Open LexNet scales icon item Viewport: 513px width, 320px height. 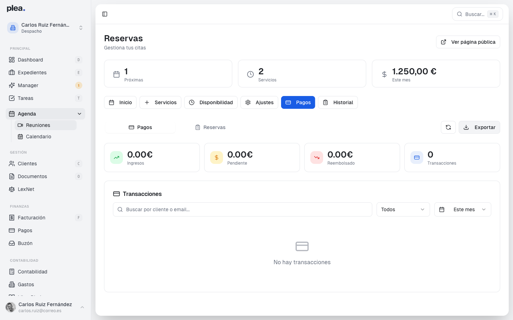click(x=46, y=189)
